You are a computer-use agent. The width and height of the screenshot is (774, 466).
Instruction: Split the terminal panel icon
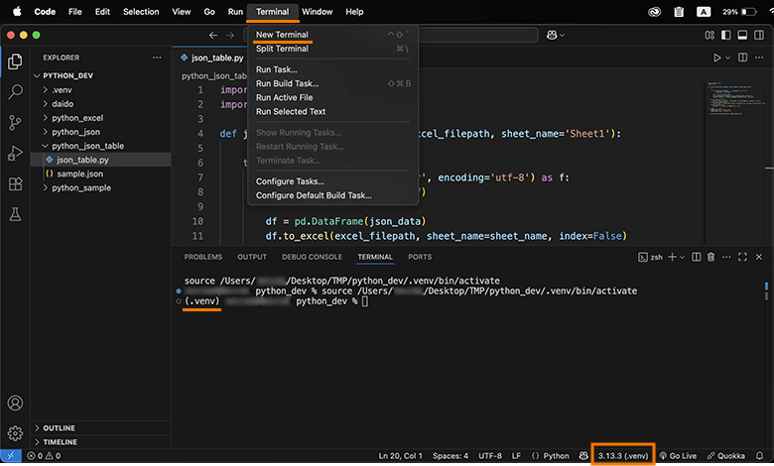[x=696, y=257]
